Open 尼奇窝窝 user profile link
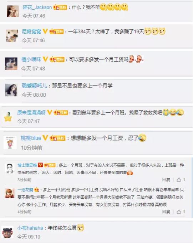Image resolution: width=193 pixels, height=243 pixels. 31,31
